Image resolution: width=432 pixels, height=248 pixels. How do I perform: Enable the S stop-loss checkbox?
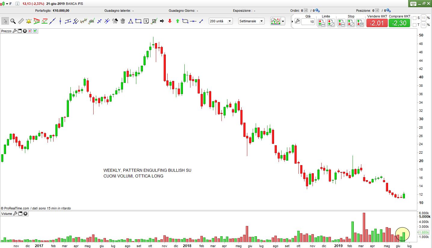(415, 18)
